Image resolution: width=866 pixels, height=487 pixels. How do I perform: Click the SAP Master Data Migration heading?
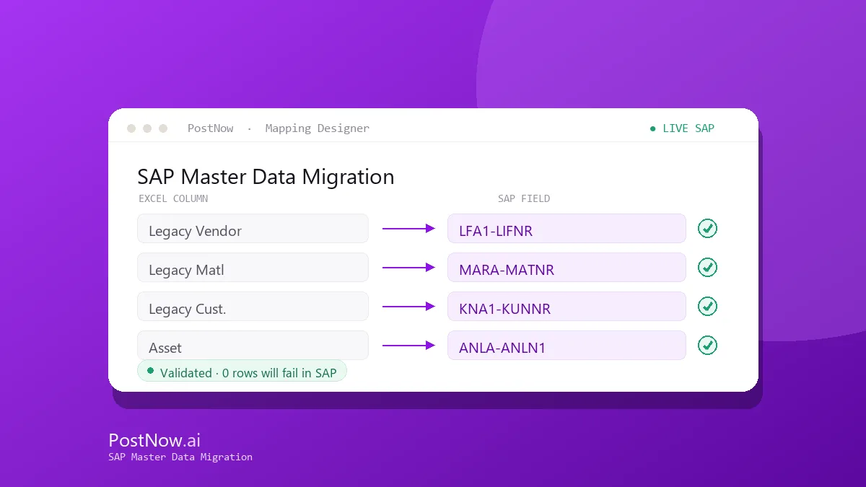click(x=266, y=177)
